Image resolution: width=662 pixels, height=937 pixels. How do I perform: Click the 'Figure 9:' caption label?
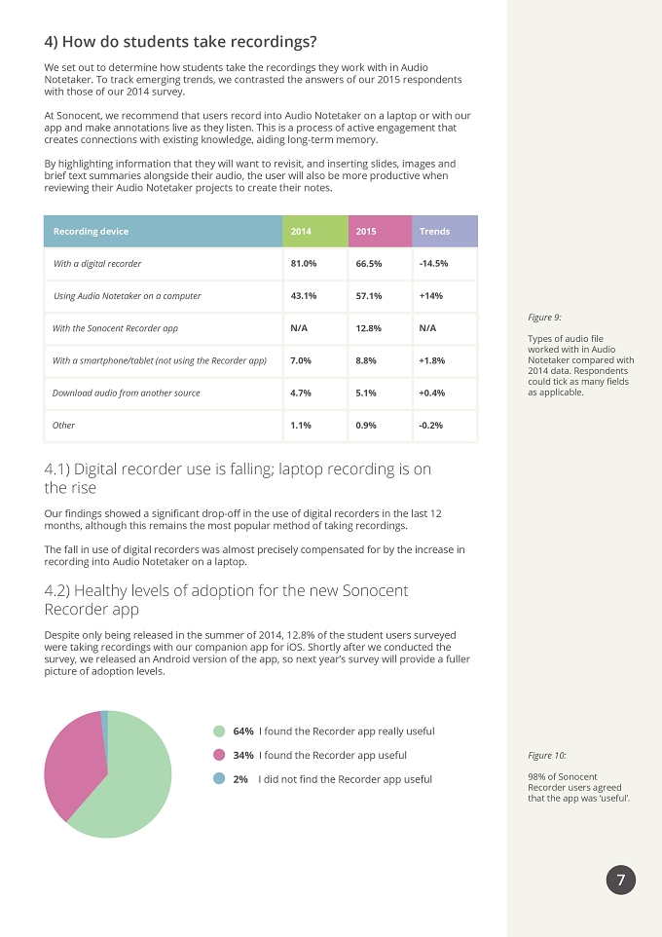[x=544, y=318]
